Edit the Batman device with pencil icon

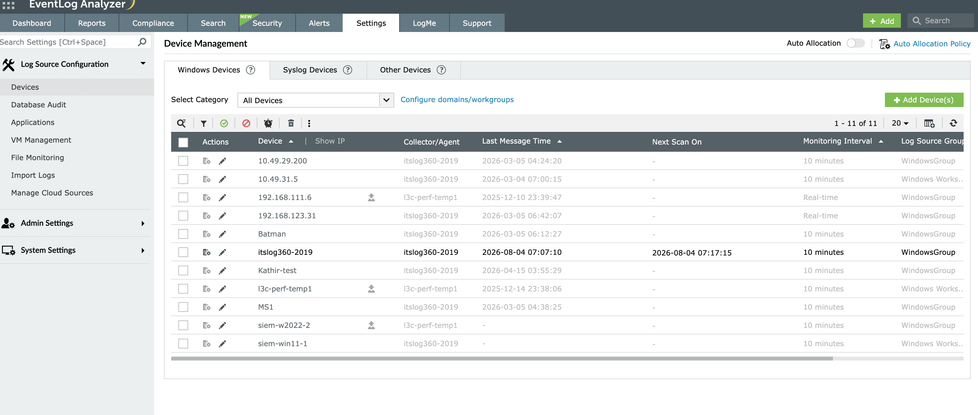coord(222,234)
